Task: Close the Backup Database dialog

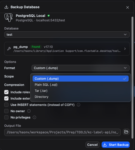Action: point(128,7)
